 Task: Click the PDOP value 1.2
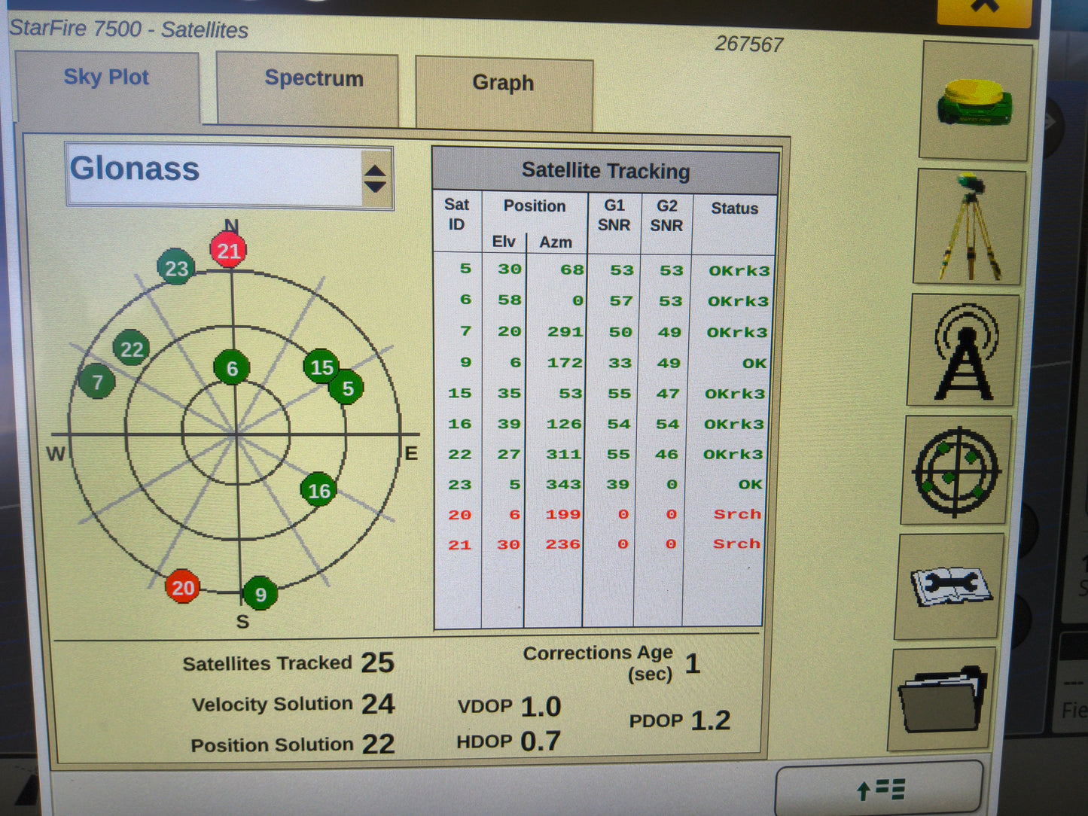tap(711, 720)
